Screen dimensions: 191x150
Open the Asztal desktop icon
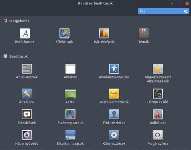[70, 94]
